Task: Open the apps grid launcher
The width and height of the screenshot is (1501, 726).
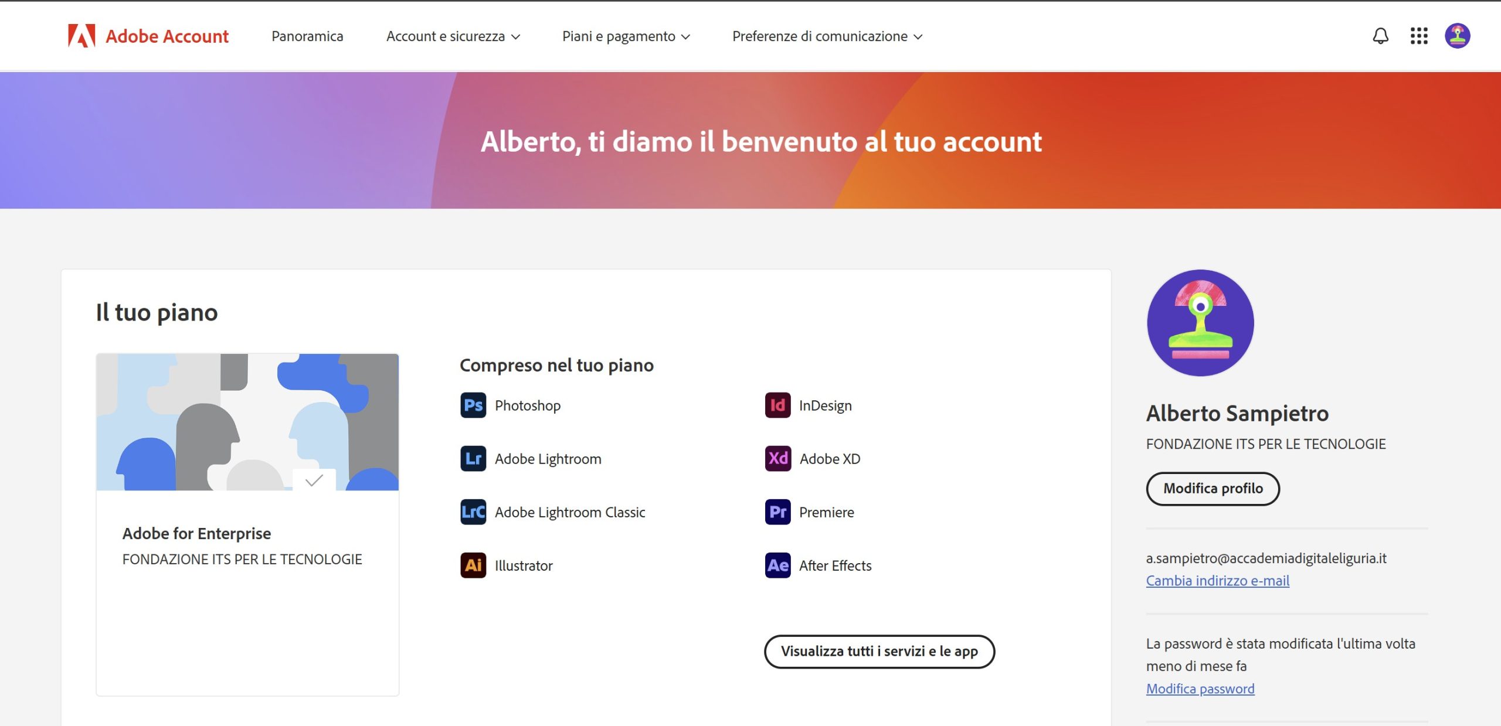Action: pyautogui.click(x=1418, y=36)
